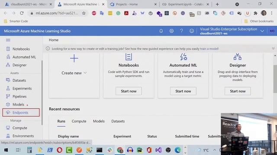The image size is (277, 155).
Task: Switch to the Compute tab under Recent resources
Action: click(79, 121)
